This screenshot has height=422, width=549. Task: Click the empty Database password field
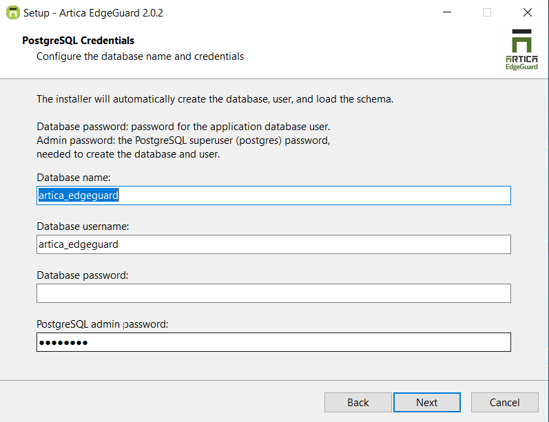[x=273, y=293]
